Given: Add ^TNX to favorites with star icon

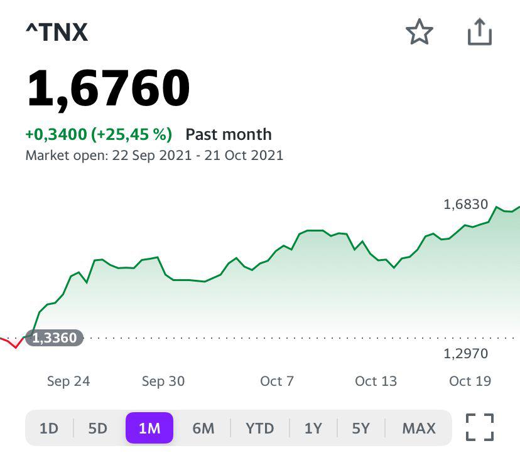Looking at the screenshot, I should coord(419,32).
